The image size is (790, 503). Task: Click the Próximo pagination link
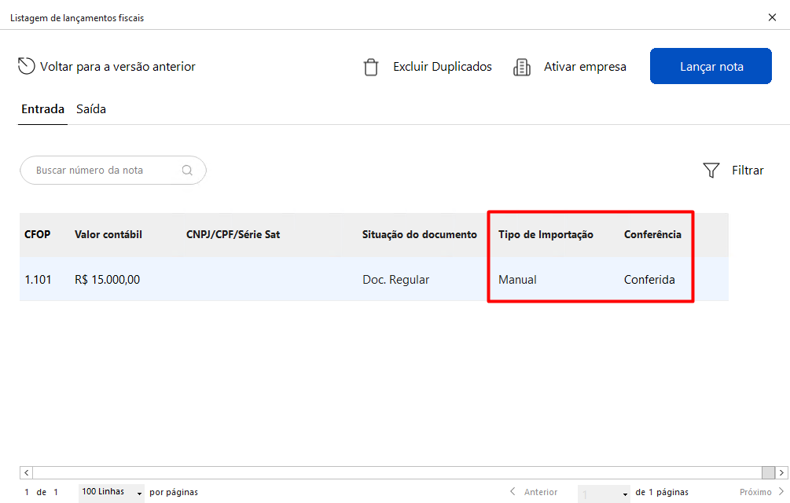point(755,492)
